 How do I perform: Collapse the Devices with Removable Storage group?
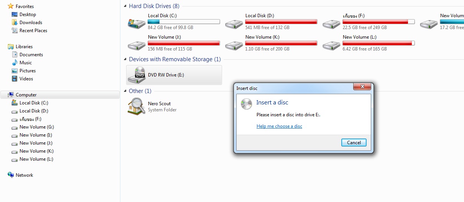click(x=125, y=59)
